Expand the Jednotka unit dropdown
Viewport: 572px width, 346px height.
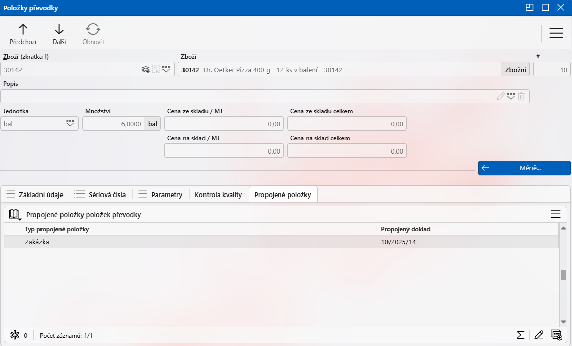pyautogui.click(x=70, y=123)
